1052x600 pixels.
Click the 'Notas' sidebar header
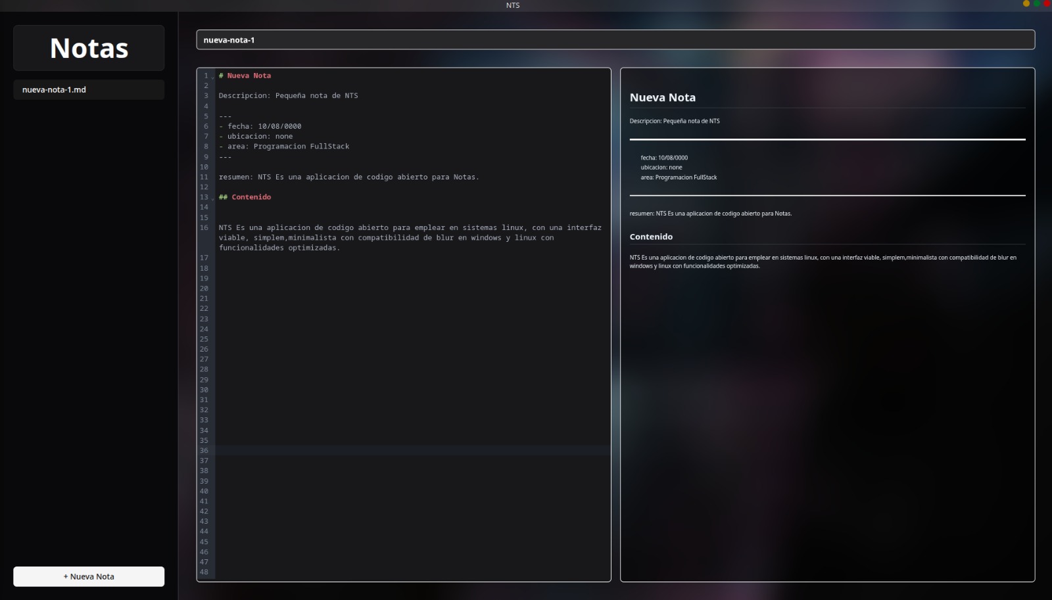coord(89,48)
